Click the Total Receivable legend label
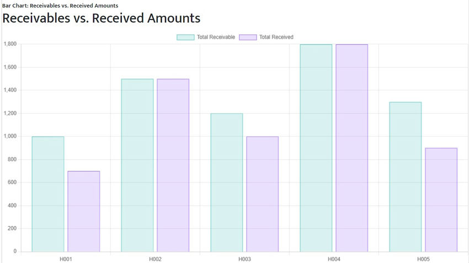469x263 pixels. point(216,37)
